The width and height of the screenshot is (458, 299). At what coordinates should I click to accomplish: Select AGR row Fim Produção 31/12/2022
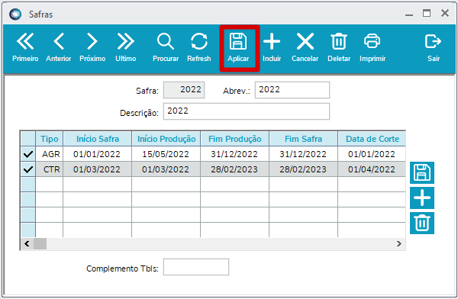pos(234,154)
